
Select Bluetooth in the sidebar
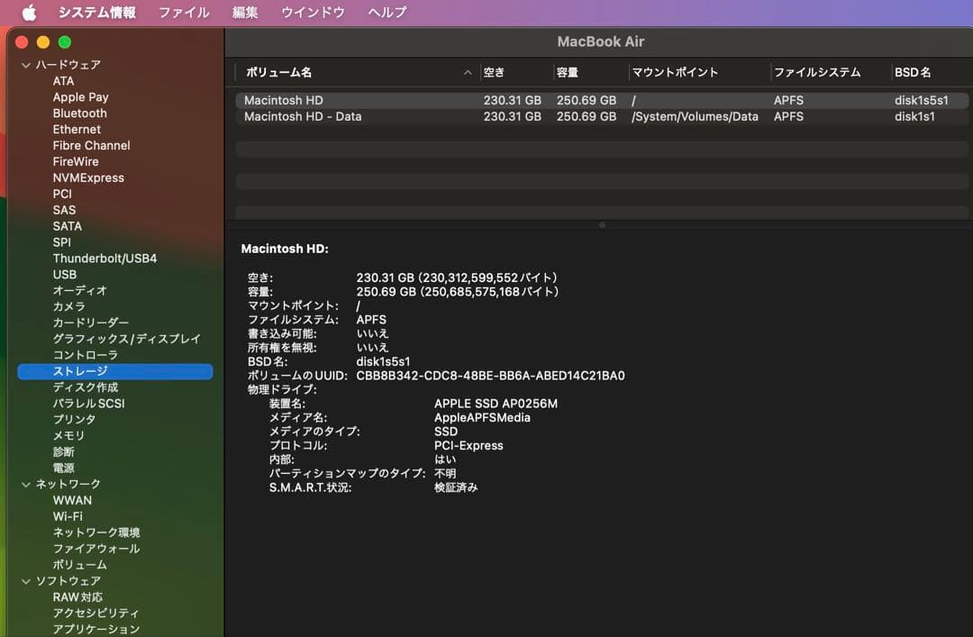click(x=79, y=114)
